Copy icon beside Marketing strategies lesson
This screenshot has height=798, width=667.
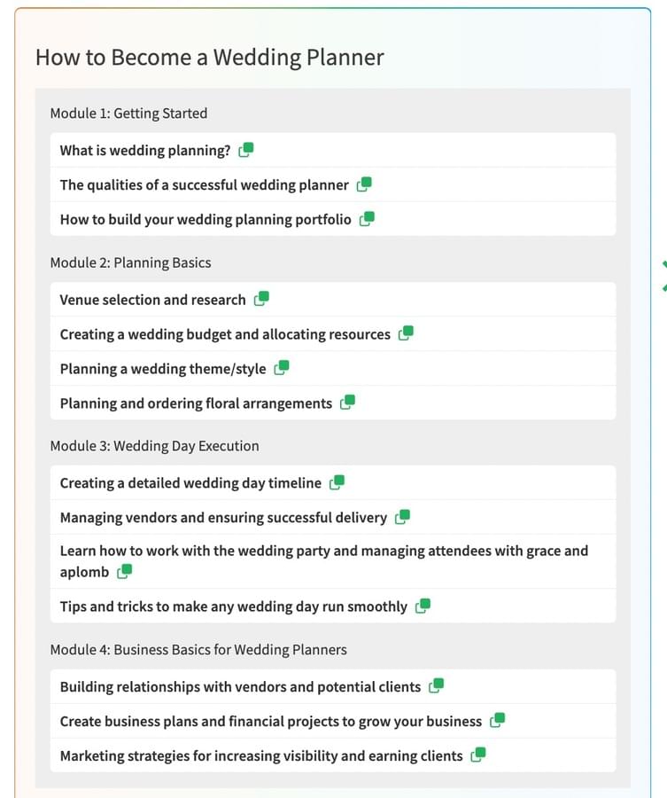[x=478, y=755]
